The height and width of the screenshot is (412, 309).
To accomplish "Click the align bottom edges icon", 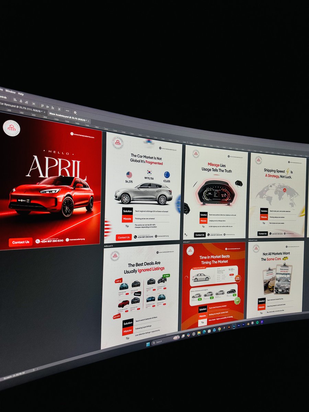I will pos(53,108).
